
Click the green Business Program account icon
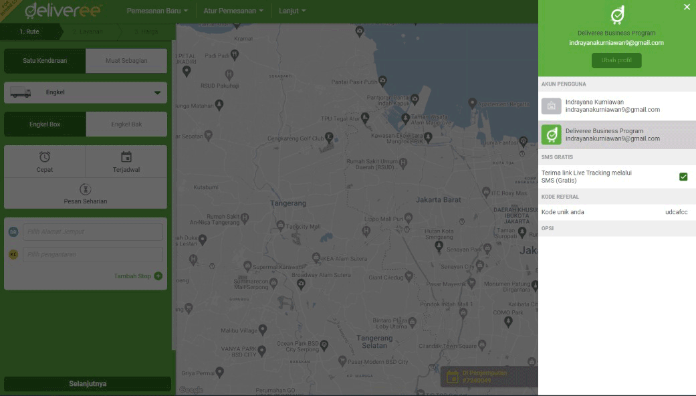pos(552,134)
